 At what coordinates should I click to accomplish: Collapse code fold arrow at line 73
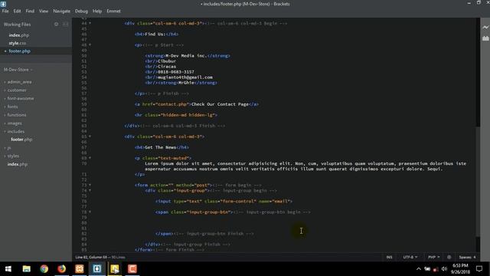90,185
